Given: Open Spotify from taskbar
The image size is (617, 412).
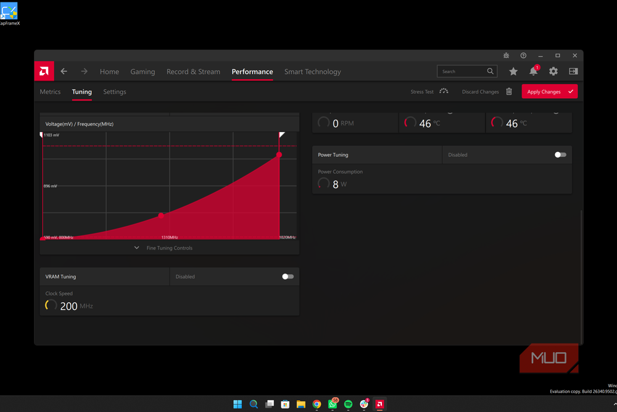Looking at the screenshot, I should pos(348,404).
